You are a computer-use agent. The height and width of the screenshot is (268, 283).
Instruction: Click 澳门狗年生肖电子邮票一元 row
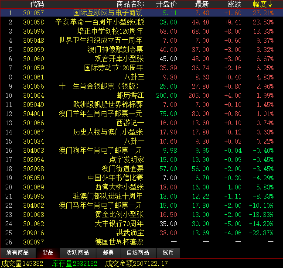(x=141, y=151)
